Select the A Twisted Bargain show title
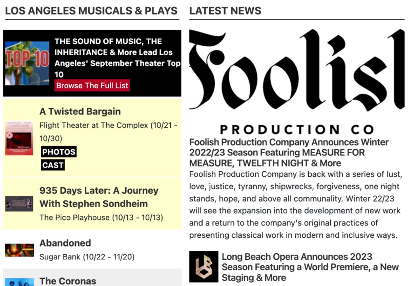This screenshot has width=410, height=286. (x=80, y=111)
